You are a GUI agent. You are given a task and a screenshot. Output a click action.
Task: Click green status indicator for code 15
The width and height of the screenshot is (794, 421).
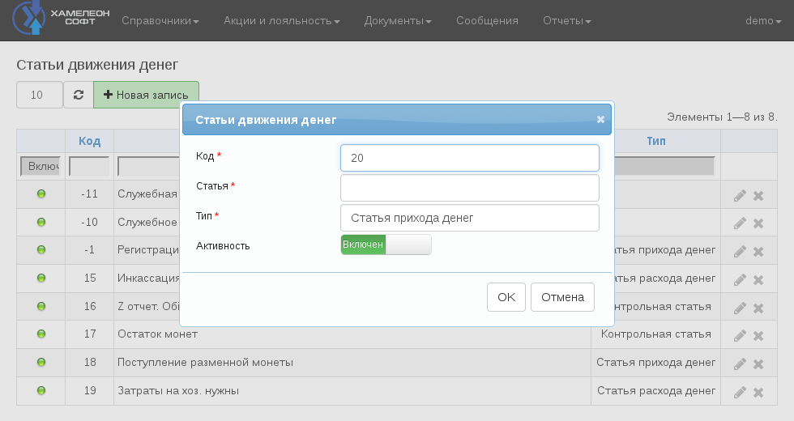point(41,278)
